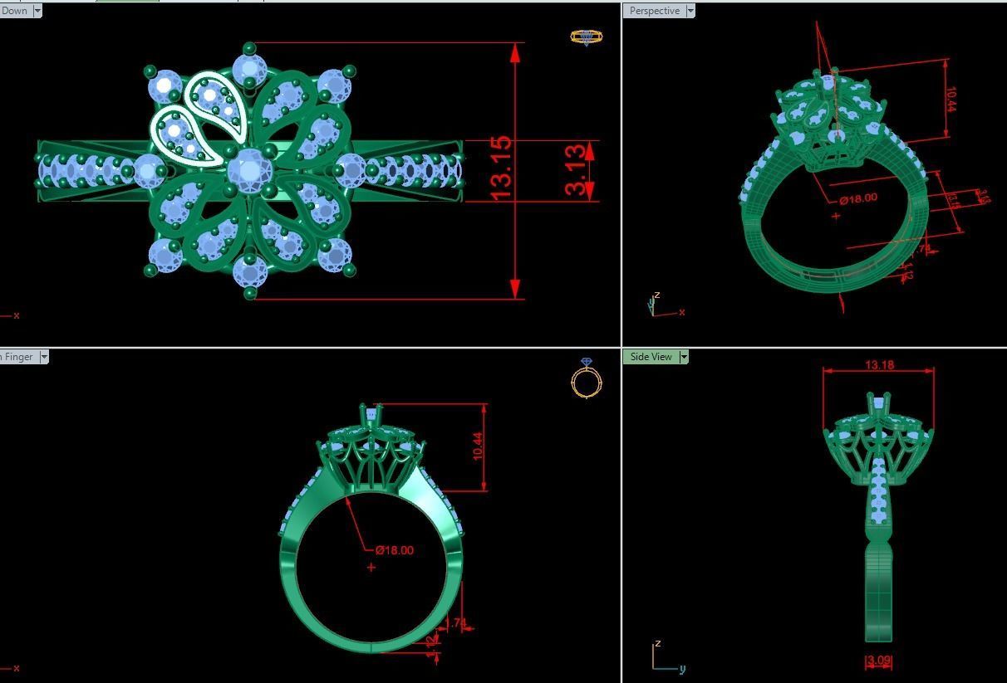Select the 10.44 dimension in Finger viewport

[x=478, y=446]
